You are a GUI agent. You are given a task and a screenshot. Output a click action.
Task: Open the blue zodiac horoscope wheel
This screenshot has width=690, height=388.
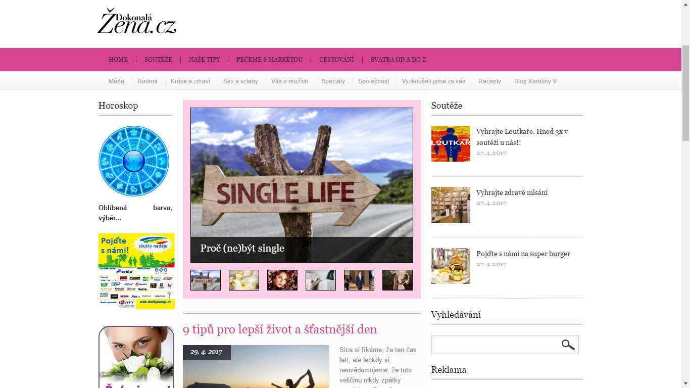click(x=134, y=161)
